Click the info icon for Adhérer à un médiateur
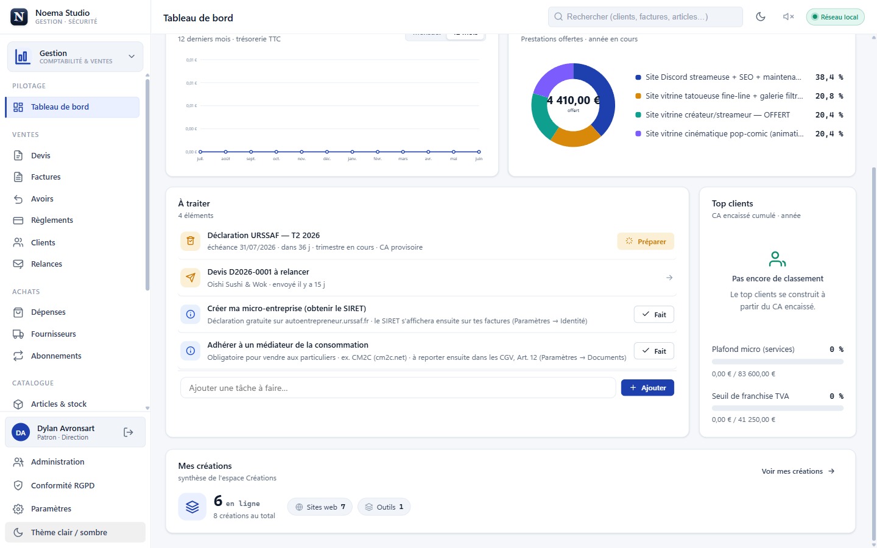Viewport: 877px width, 548px height. tap(191, 351)
